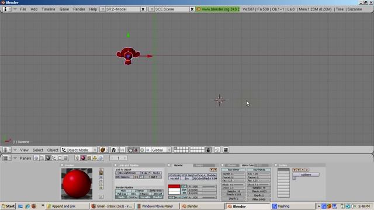The width and height of the screenshot is (374, 210).
Task: Open the File menu
Action: tap(23, 9)
